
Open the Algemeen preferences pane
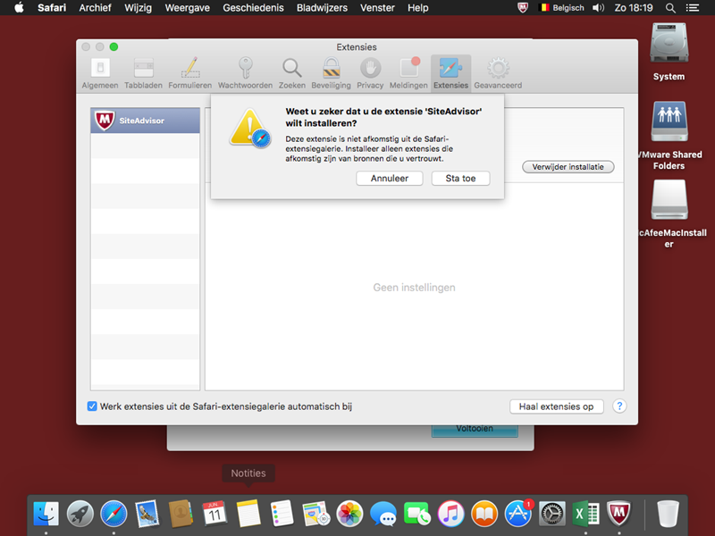[x=100, y=73]
